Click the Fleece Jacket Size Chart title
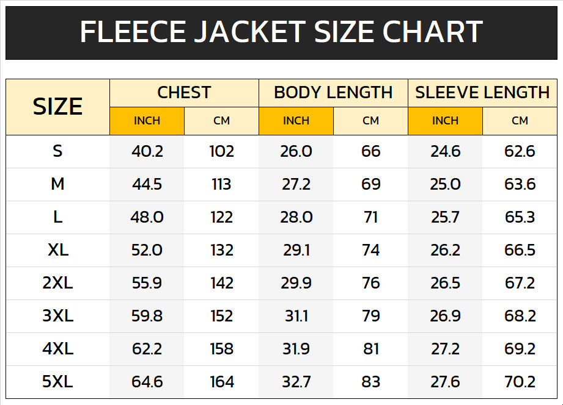This screenshot has width=563, height=405. tap(281, 32)
